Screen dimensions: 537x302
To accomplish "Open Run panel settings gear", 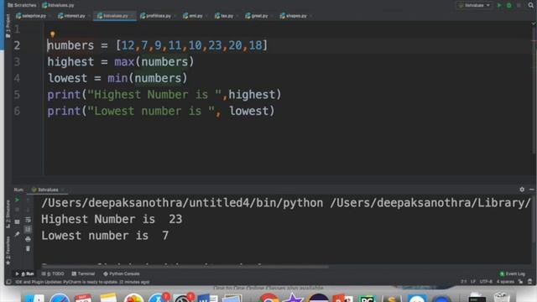I will [x=522, y=190].
